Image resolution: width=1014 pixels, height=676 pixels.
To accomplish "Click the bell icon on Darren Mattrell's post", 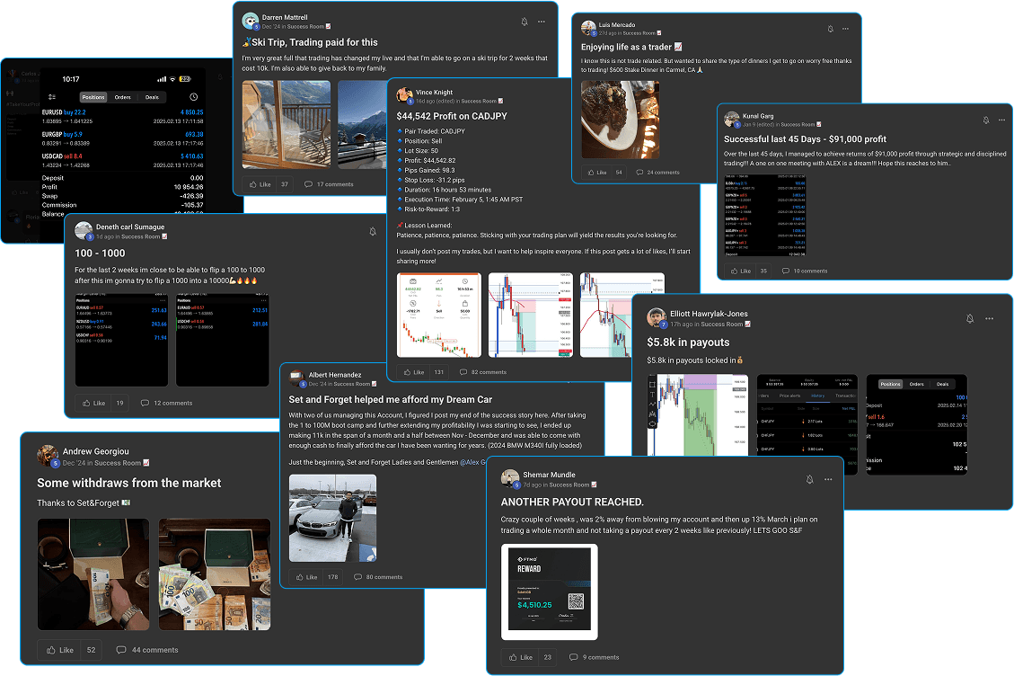I will tap(525, 22).
